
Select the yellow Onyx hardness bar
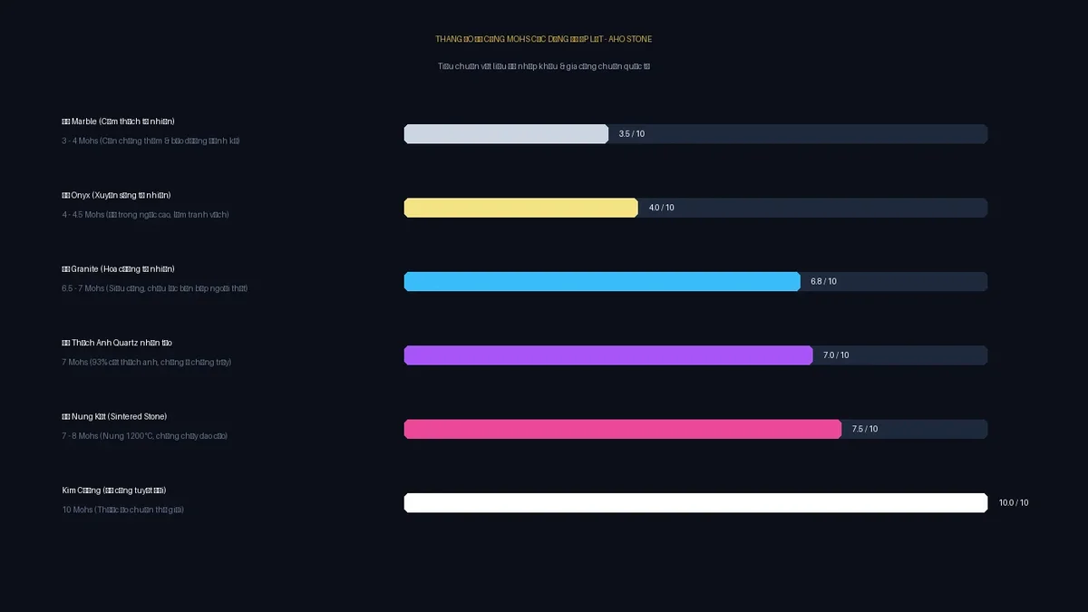tap(521, 208)
